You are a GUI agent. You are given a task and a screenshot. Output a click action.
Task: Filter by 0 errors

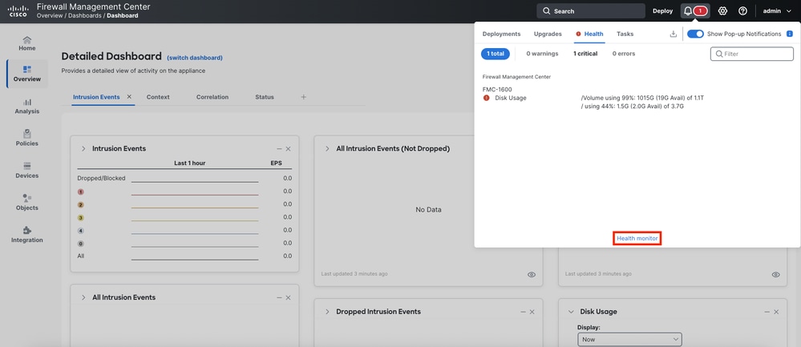coord(624,54)
